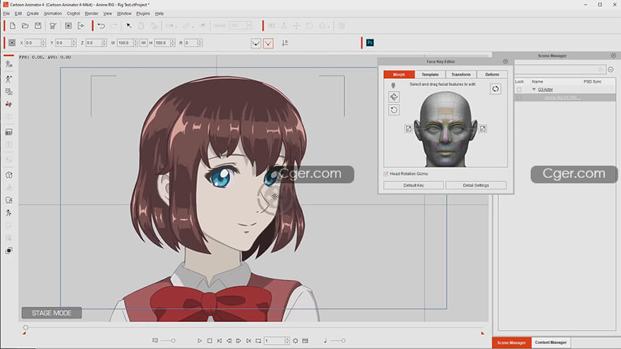Toggle width-height aspect ratio lock
Image resolution: width=621 pixels, height=349 pixels.
143,43
